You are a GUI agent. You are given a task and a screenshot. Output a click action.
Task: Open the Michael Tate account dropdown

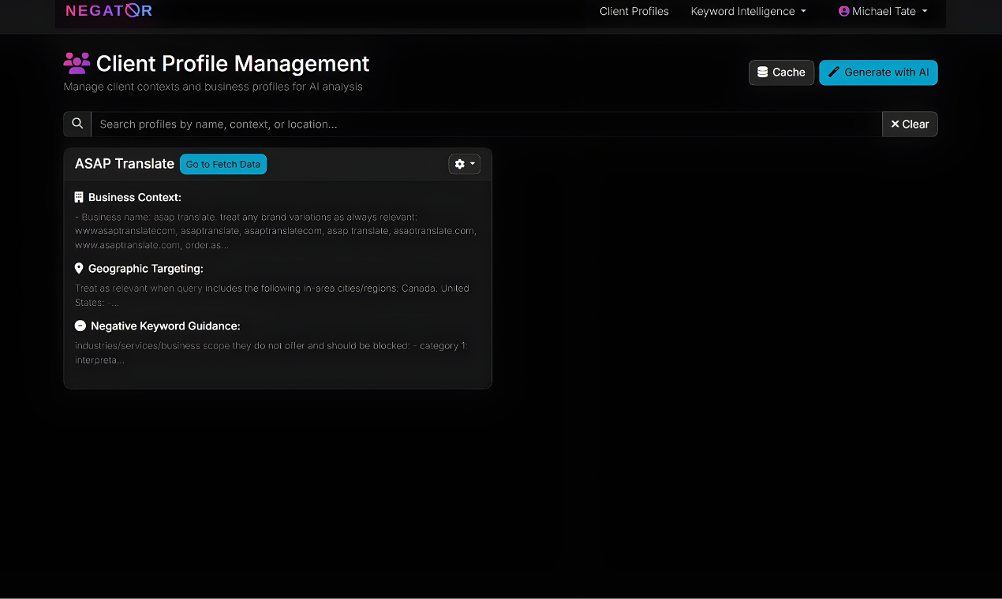coord(883,11)
